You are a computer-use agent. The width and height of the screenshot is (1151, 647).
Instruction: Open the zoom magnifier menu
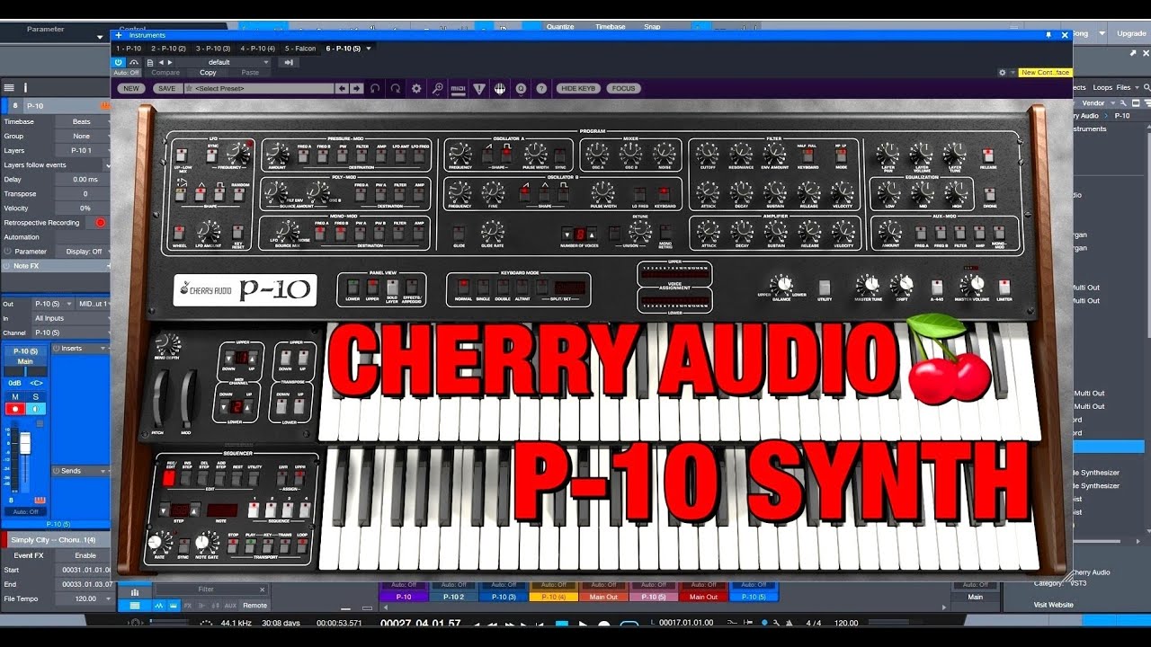click(x=438, y=88)
